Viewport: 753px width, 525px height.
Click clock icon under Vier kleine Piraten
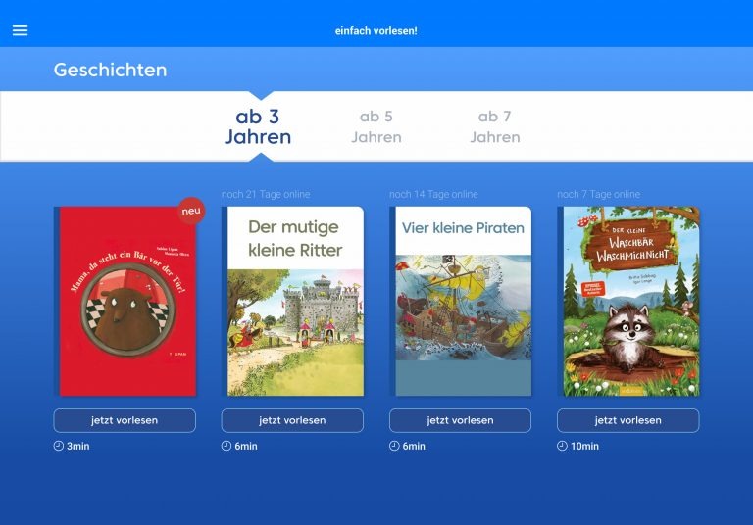[394, 446]
